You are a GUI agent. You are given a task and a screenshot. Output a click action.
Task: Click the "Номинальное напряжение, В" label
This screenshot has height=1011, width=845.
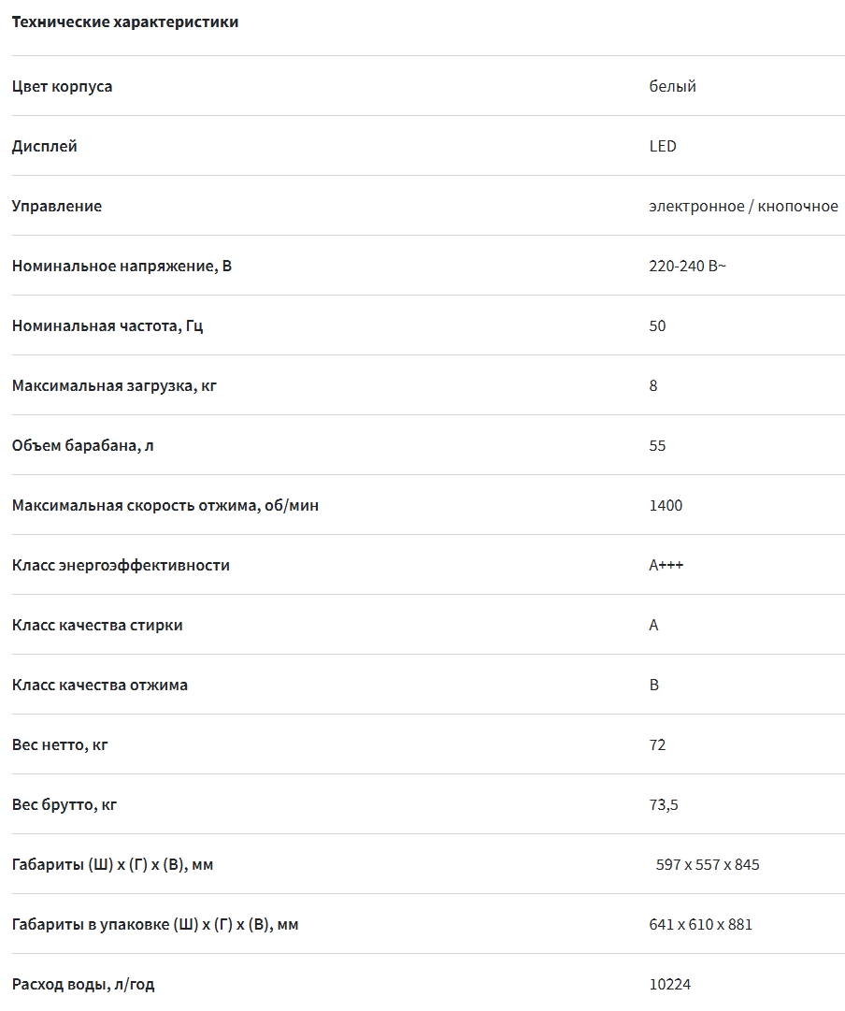(122, 266)
